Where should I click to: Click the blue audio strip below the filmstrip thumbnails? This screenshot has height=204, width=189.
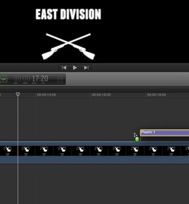click(x=94, y=160)
